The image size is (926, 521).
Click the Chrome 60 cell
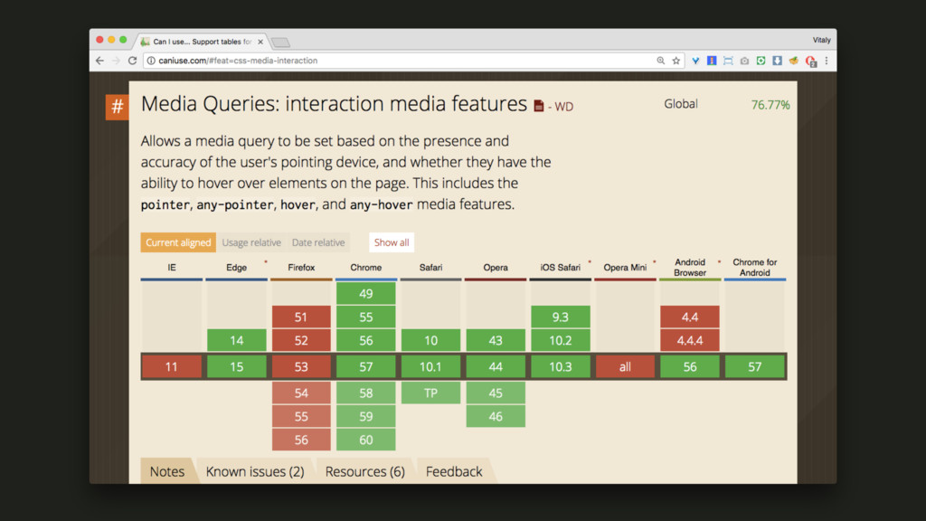366,440
